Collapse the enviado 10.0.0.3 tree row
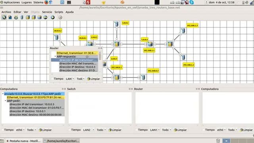 coord(3,94)
